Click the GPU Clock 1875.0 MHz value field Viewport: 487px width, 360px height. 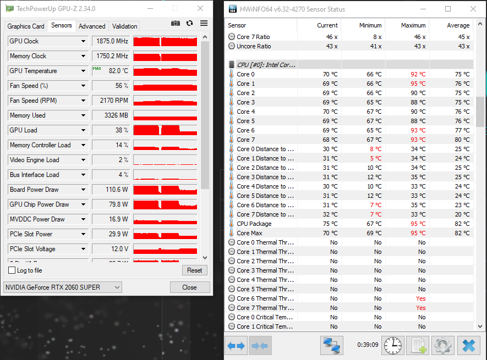pyautogui.click(x=111, y=41)
